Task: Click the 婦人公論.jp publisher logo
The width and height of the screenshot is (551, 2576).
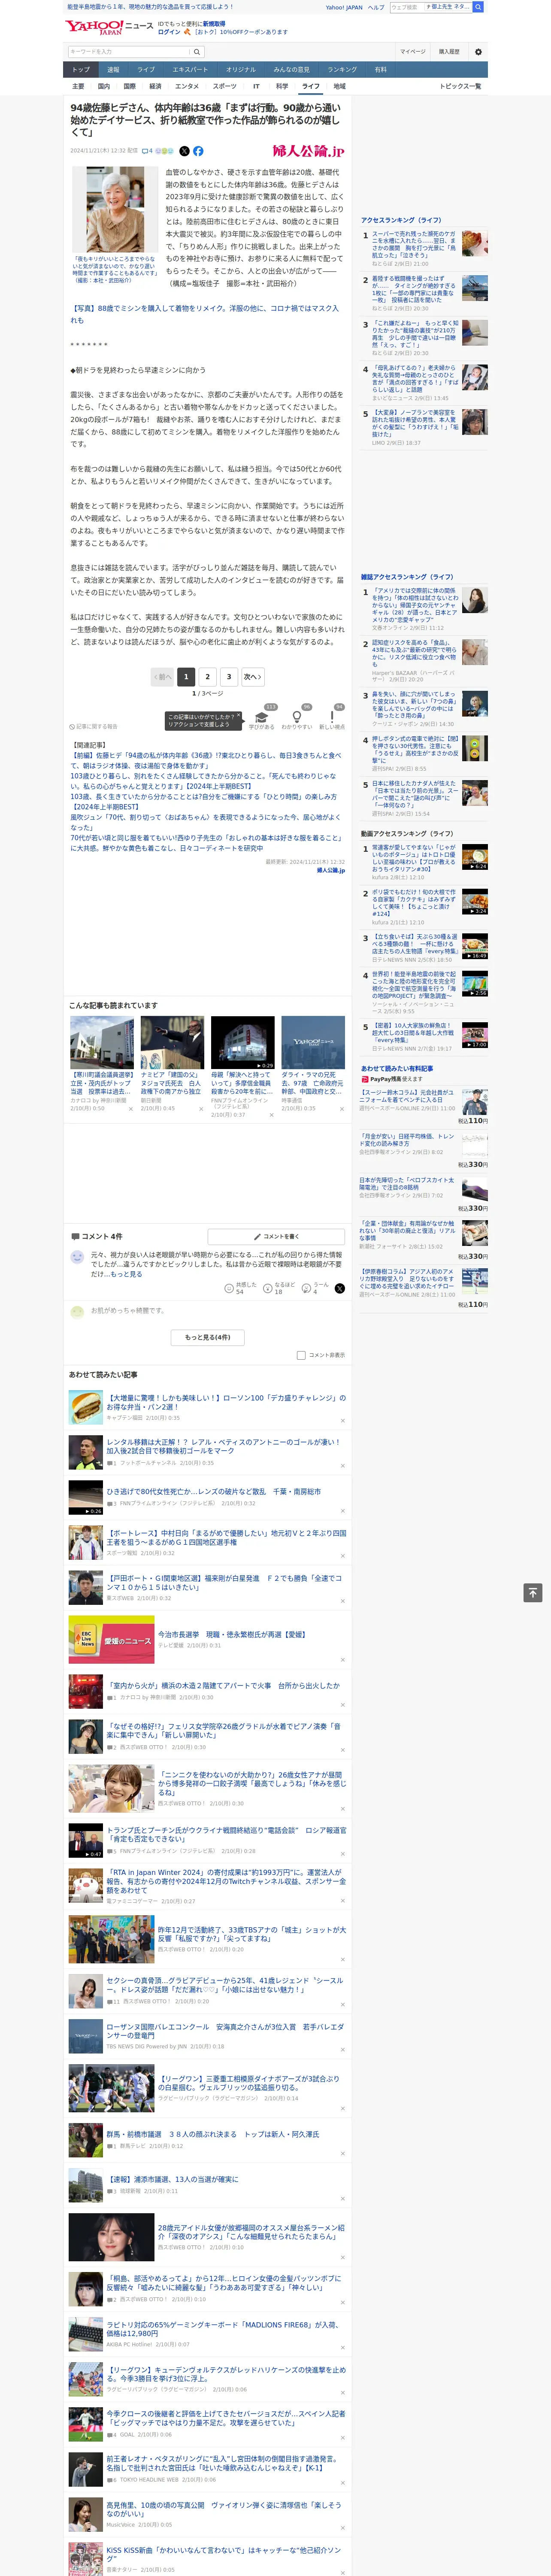Action: pyautogui.click(x=308, y=151)
